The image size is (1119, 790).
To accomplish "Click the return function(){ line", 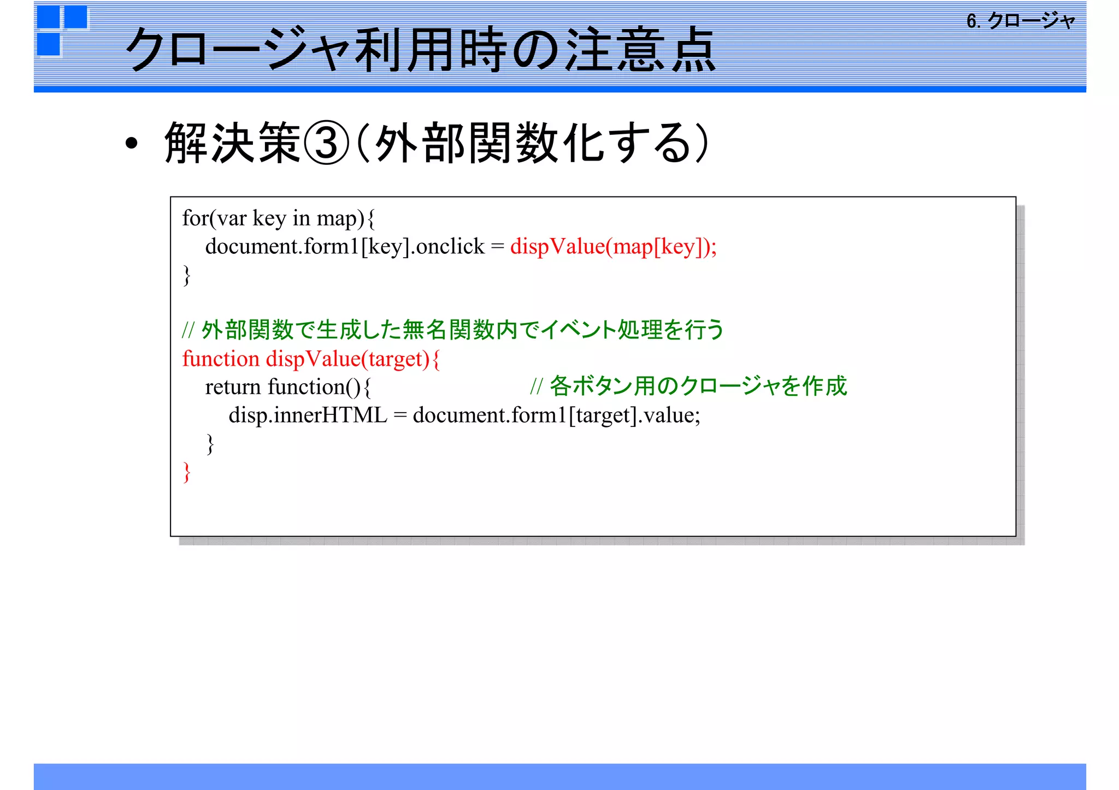I will (x=288, y=387).
